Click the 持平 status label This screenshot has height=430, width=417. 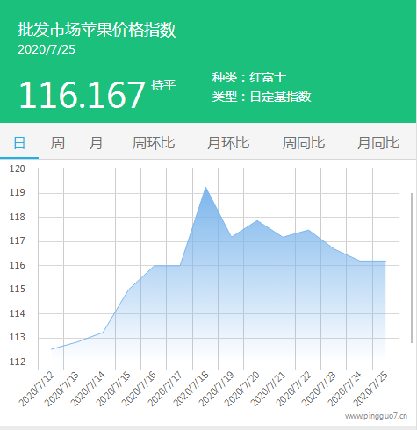[163, 85]
